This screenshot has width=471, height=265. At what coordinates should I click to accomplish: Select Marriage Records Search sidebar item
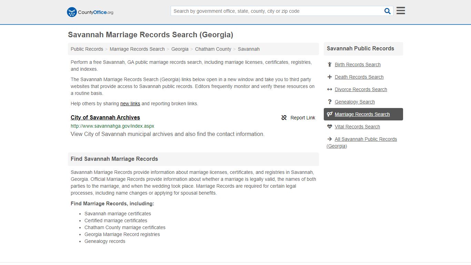(x=363, y=114)
